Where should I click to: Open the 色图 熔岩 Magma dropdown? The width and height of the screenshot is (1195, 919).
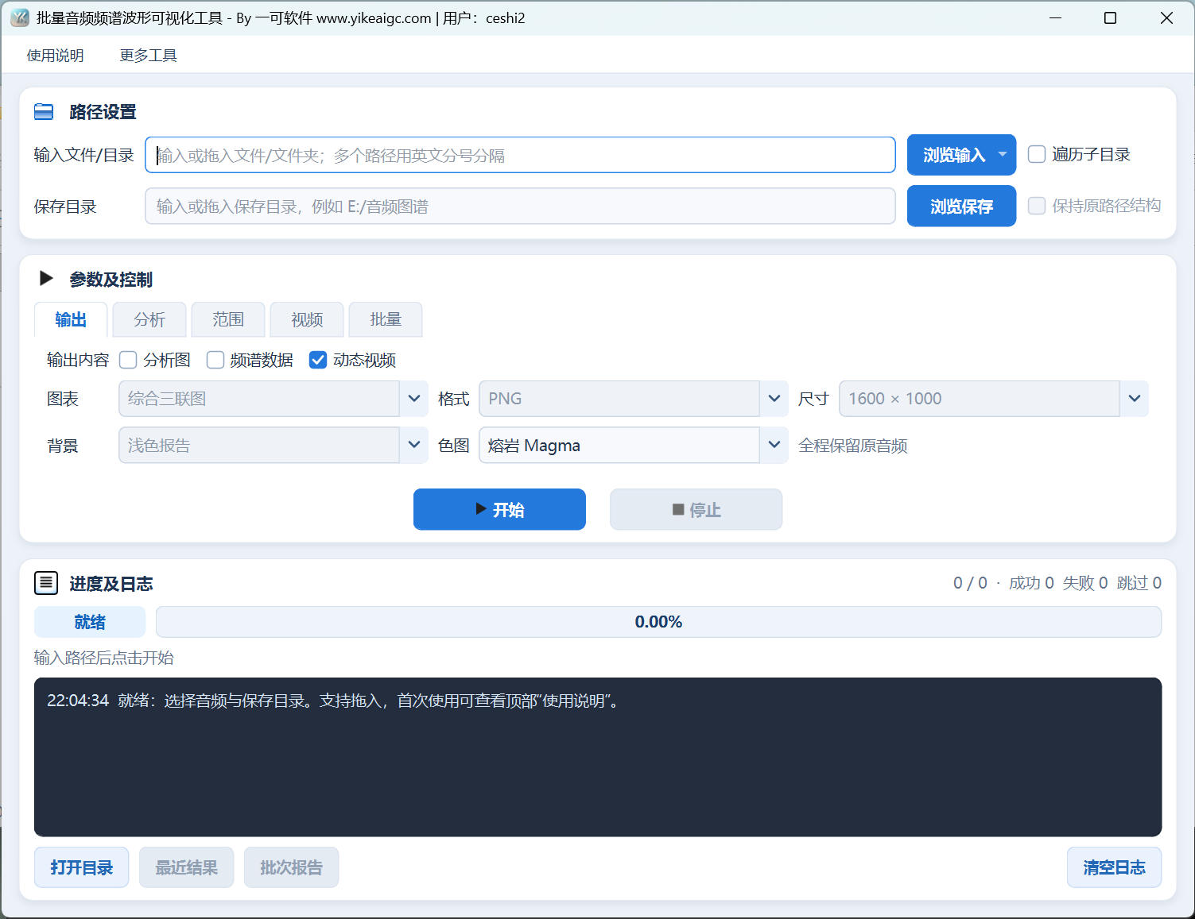(633, 445)
